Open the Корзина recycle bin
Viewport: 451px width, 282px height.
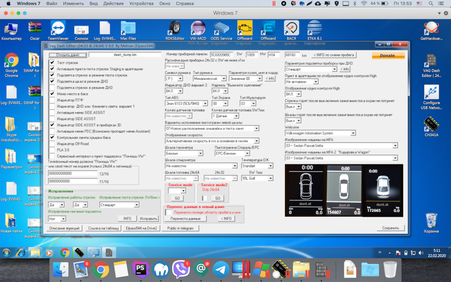(x=431, y=223)
